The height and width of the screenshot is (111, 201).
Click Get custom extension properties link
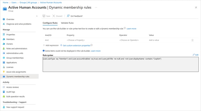[x=77, y=45]
